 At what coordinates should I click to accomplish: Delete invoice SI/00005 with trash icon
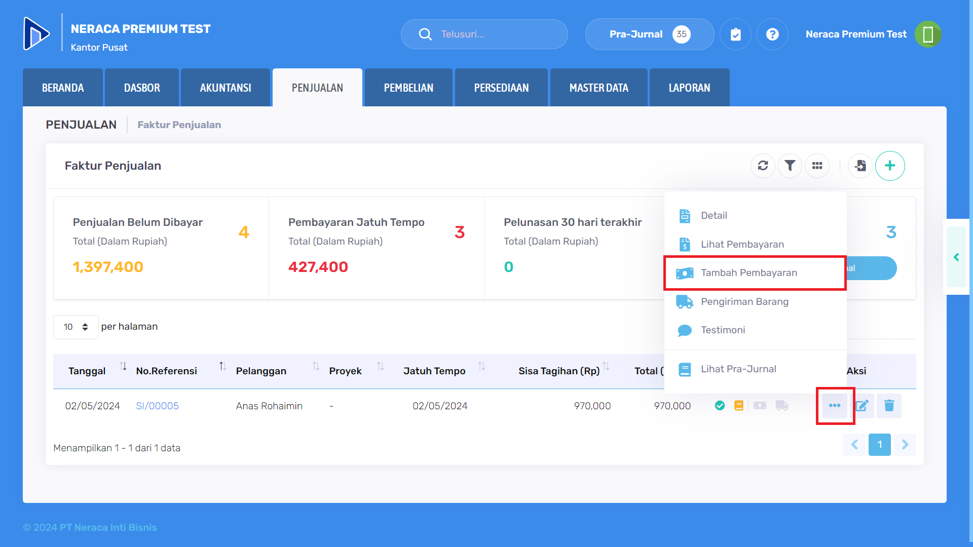[889, 406]
